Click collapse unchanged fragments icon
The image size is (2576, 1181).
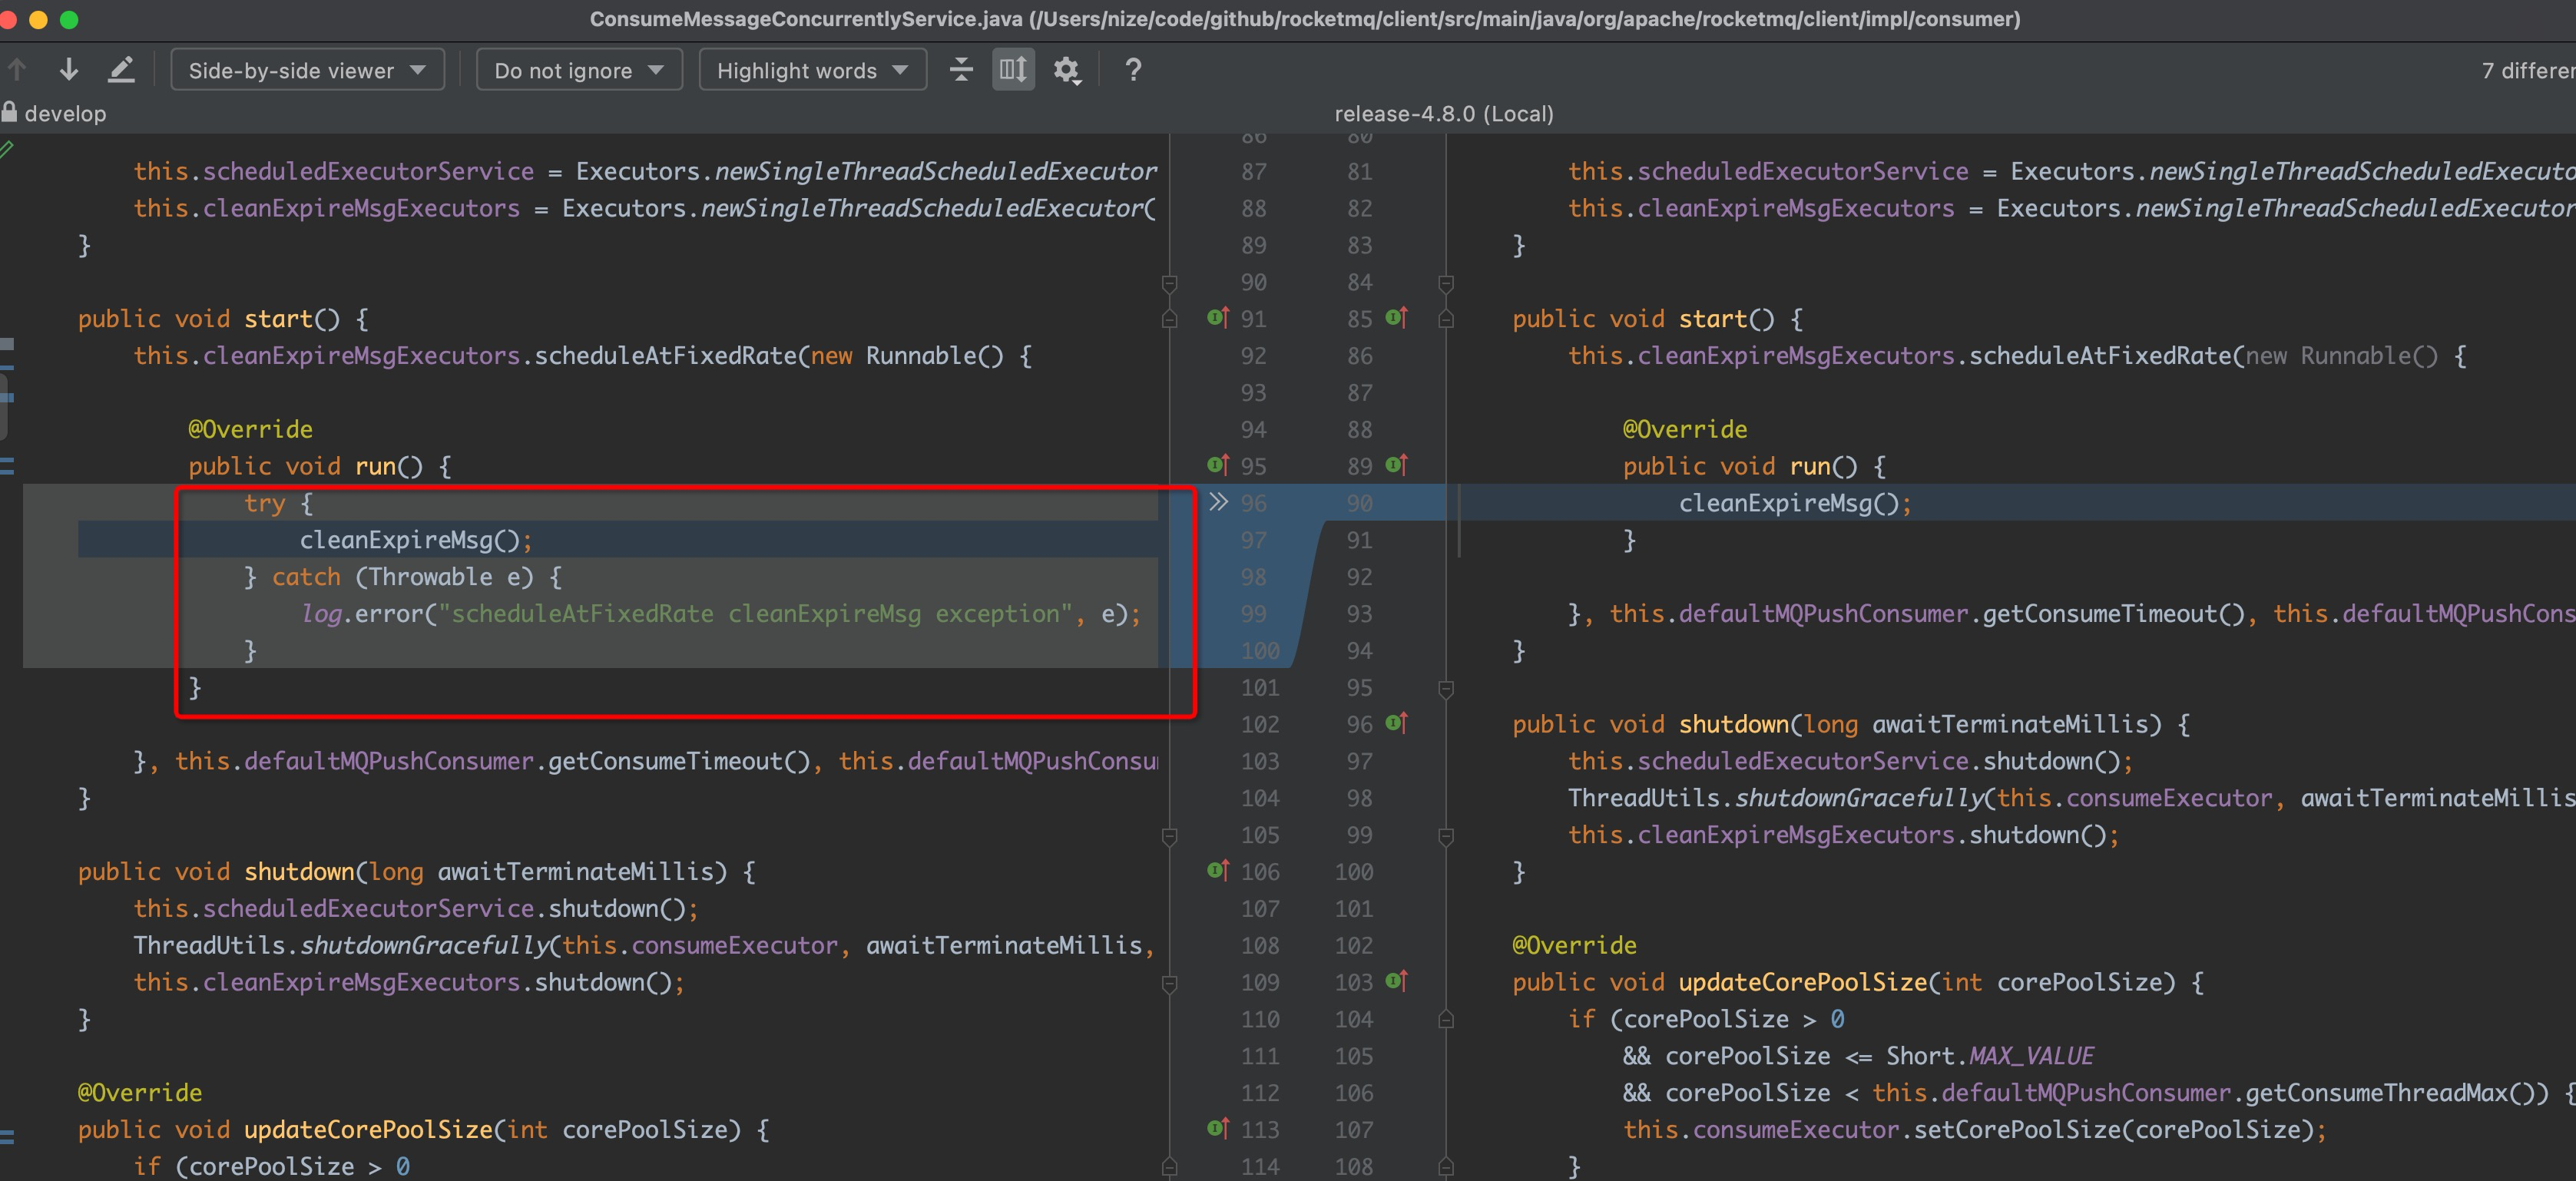[x=961, y=70]
